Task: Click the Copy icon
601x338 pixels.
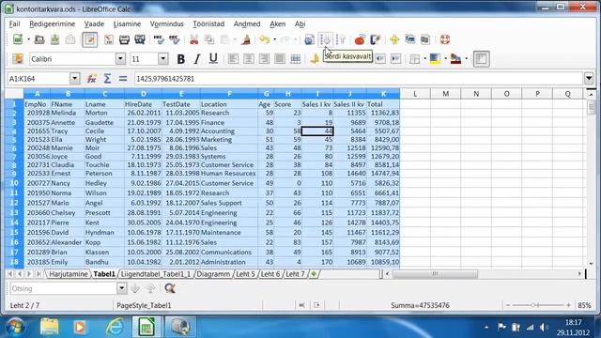Action: click(x=209, y=39)
